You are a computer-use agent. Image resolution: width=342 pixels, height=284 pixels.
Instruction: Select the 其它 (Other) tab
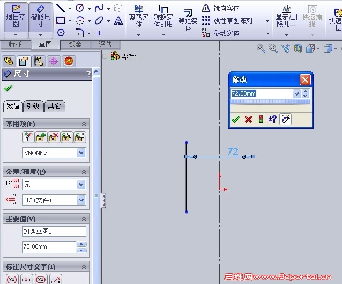[x=55, y=106]
